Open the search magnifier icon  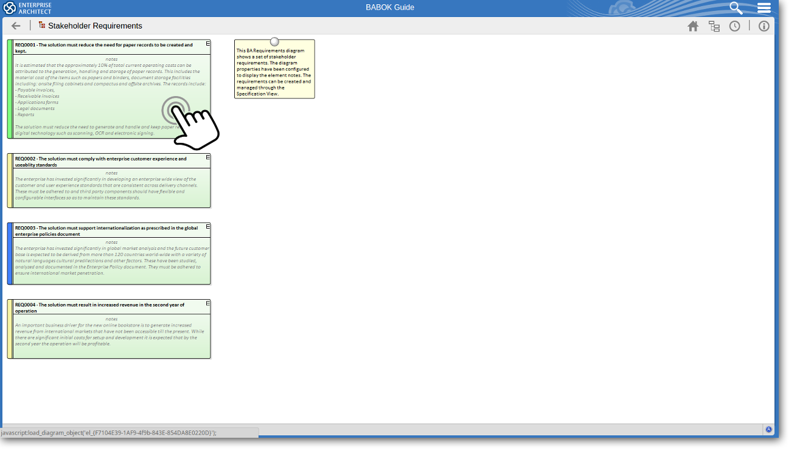tap(736, 8)
